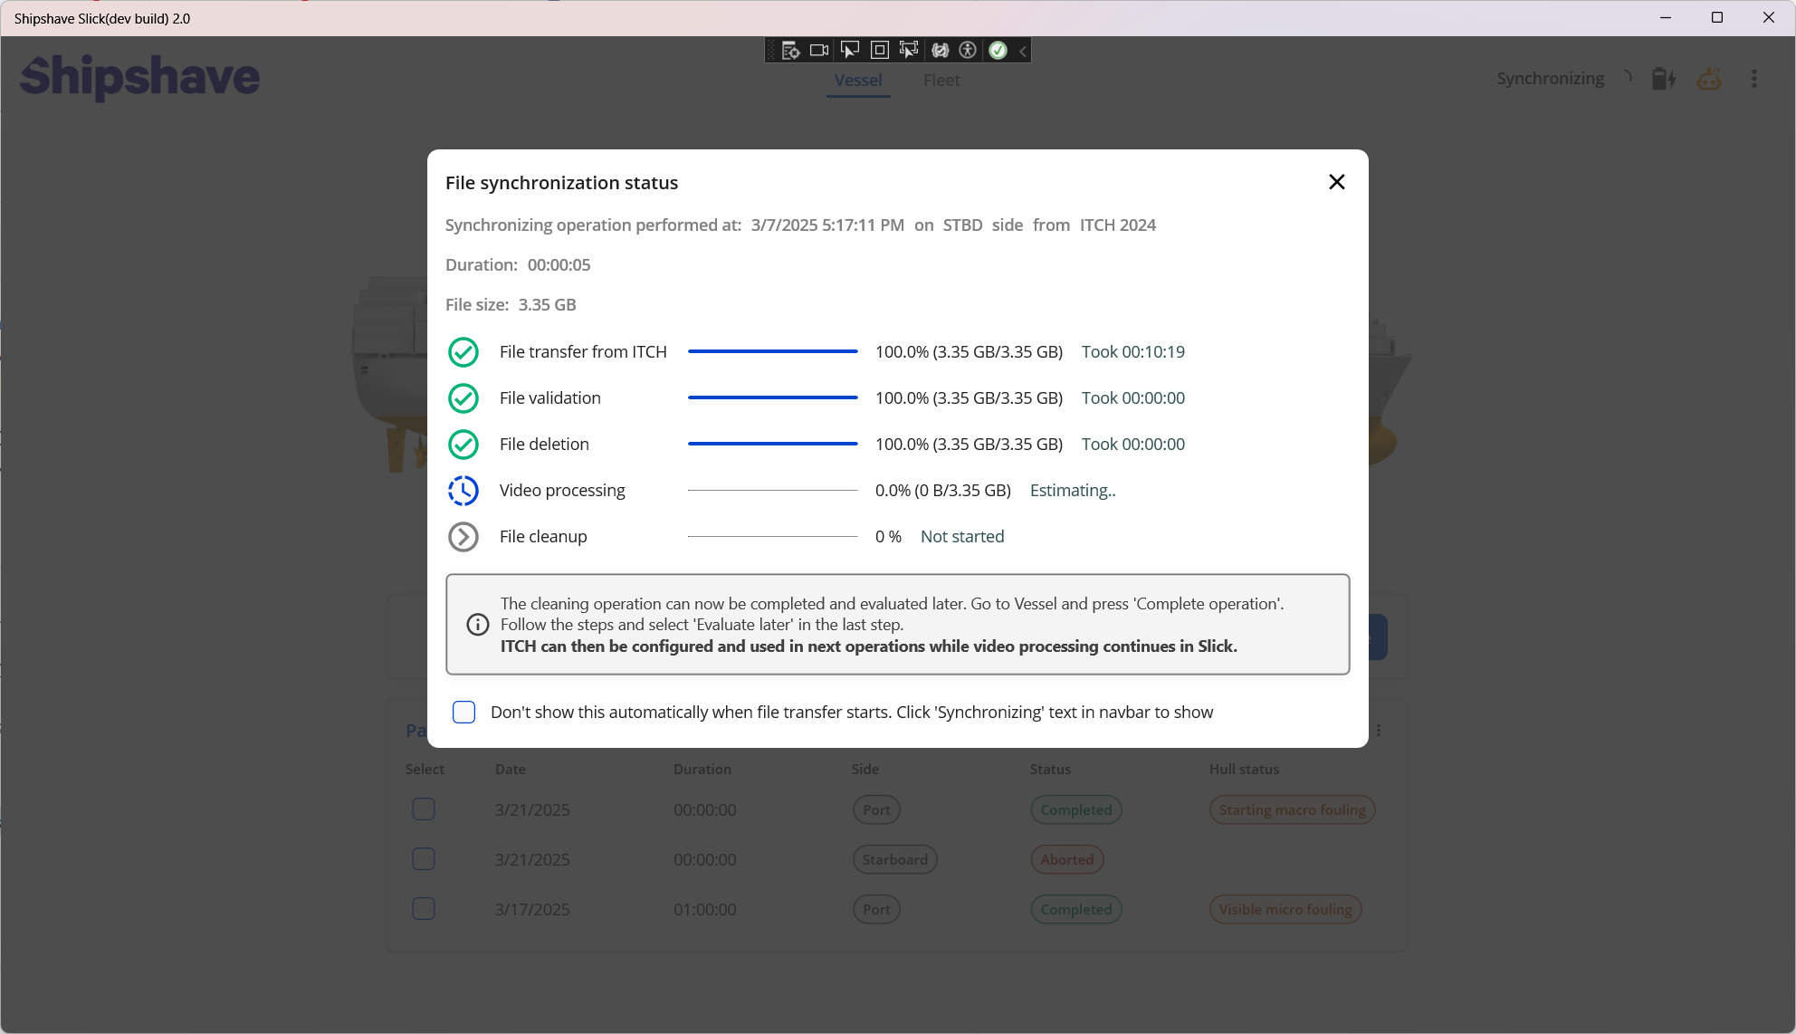Select the video camera icon on the toolbar

pos(818,50)
